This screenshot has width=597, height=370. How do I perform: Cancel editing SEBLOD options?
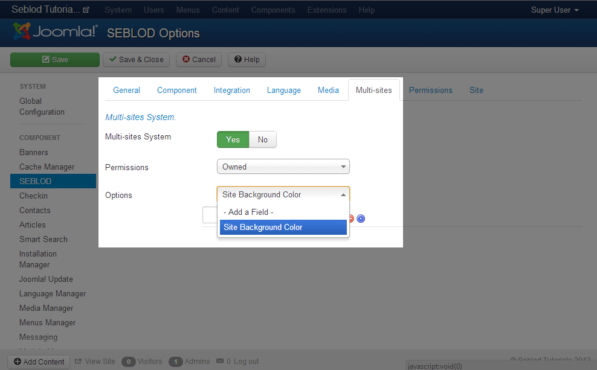199,60
